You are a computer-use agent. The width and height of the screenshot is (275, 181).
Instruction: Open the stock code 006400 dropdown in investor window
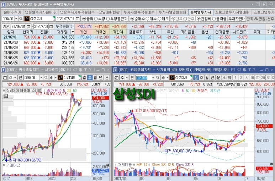[x=16, y=18]
